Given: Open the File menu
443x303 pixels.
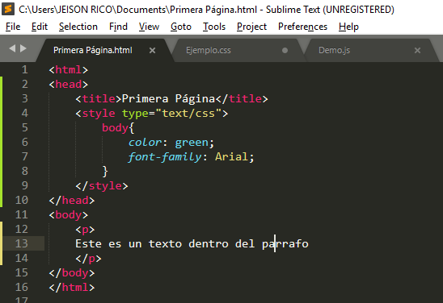Looking at the screenshot, I should click(13, 27).
